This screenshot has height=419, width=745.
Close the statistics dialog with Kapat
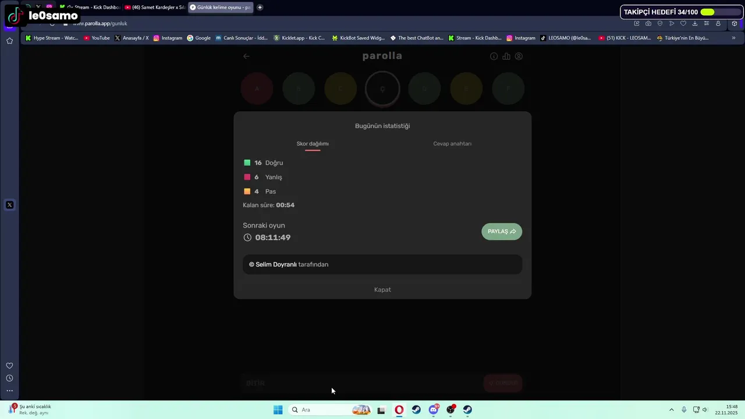(x=382, y=290)
